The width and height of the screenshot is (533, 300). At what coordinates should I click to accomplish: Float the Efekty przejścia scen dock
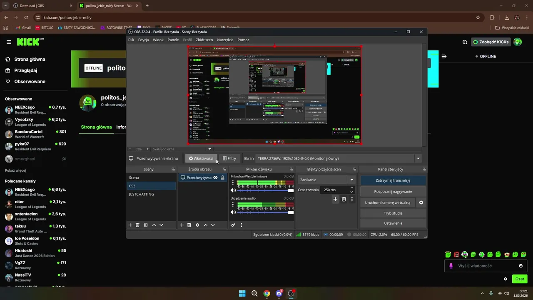pyautogui.click(x=354, y=169)
